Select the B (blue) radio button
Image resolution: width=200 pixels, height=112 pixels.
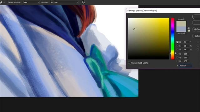tap(177, 61)
